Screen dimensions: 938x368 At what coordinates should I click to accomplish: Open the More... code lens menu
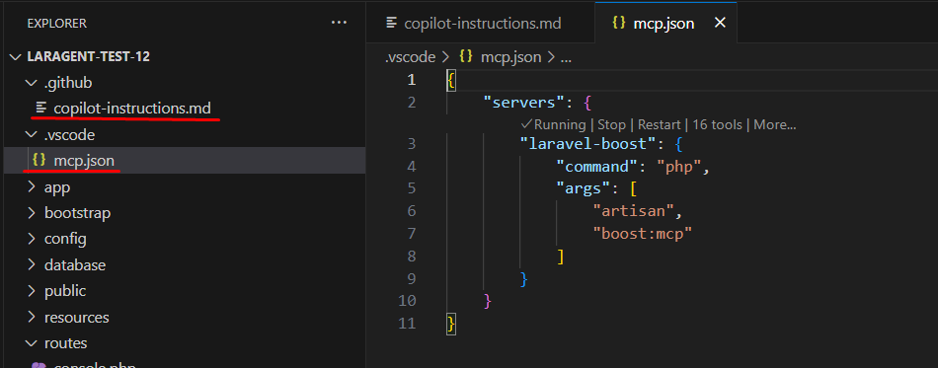[775, 125]
